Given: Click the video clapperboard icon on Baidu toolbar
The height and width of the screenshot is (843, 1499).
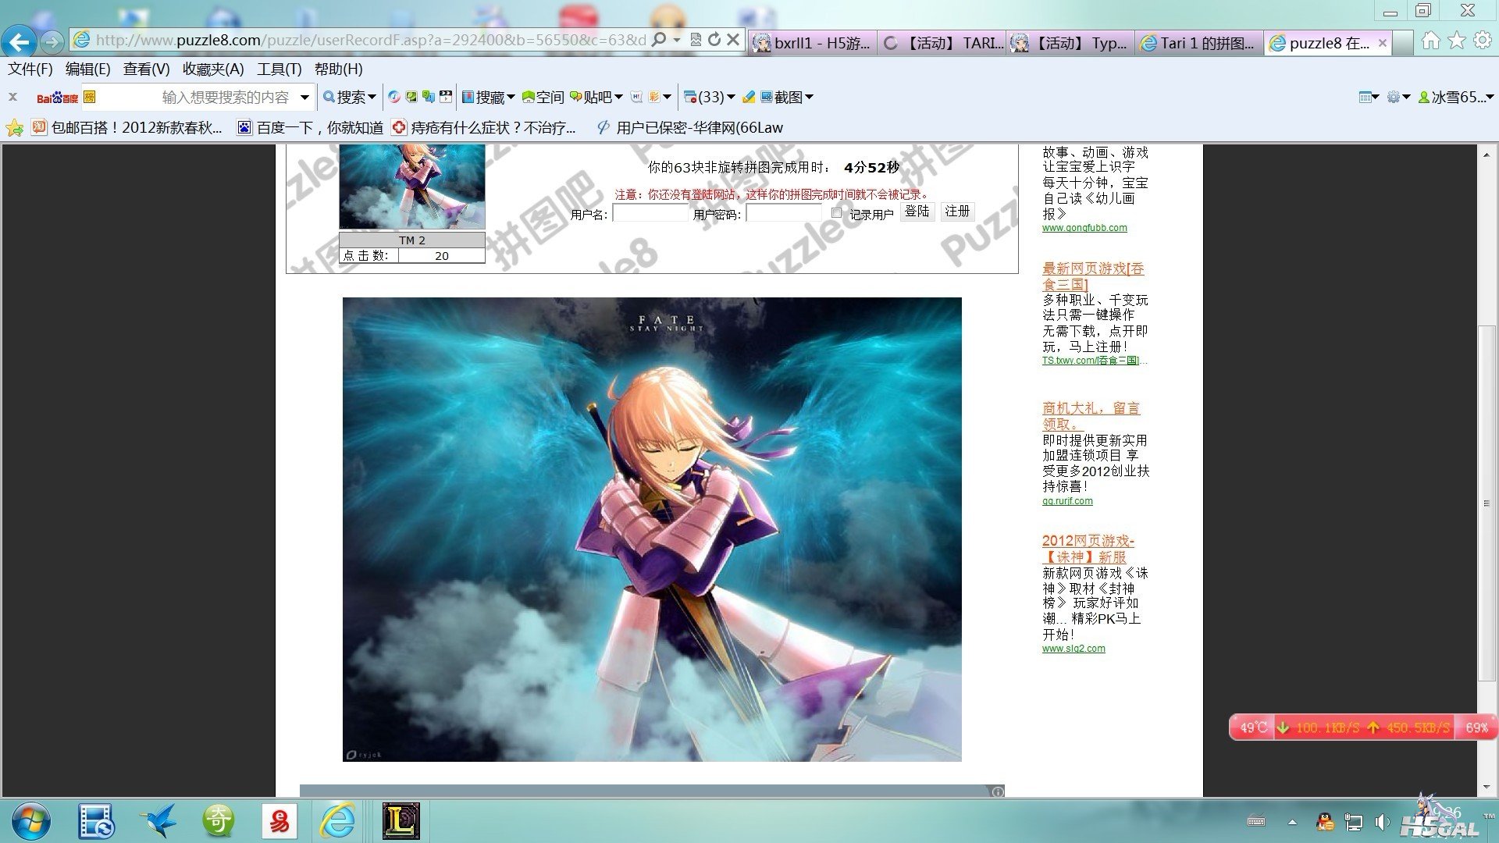Looking at the screenshot, I should click(446, 97).
